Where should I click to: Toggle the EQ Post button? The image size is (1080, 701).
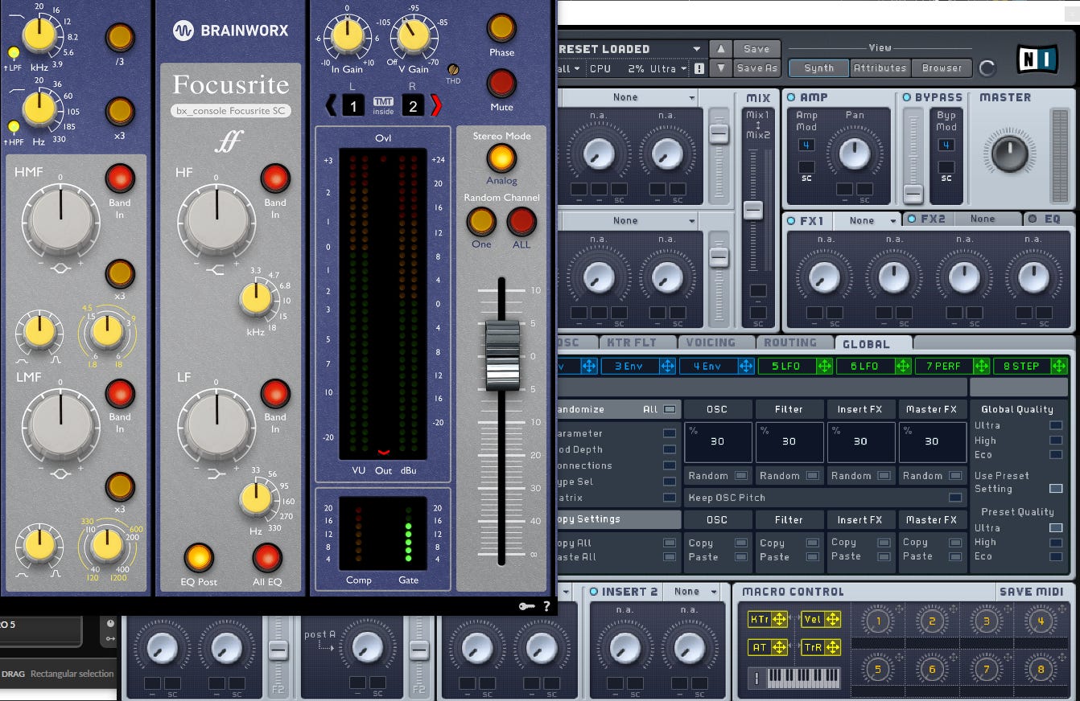point(199,558)
